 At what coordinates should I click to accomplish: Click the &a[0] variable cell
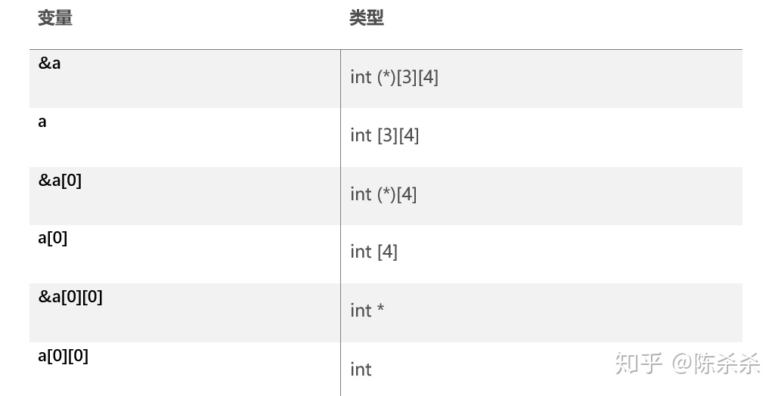tap(60, 180)
